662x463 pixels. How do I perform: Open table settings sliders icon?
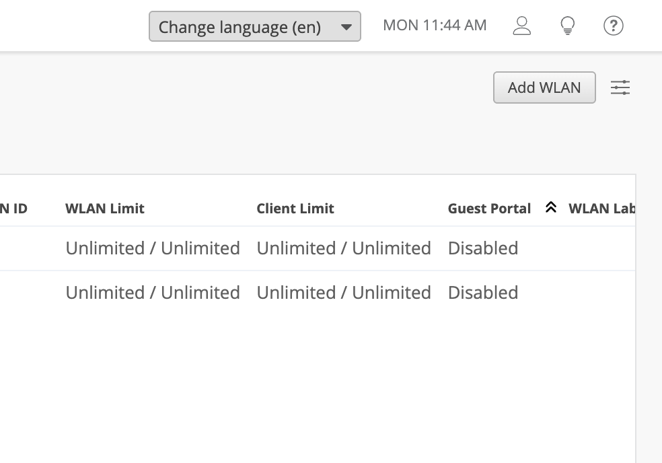pyautogui.click(x=620, y=87)
